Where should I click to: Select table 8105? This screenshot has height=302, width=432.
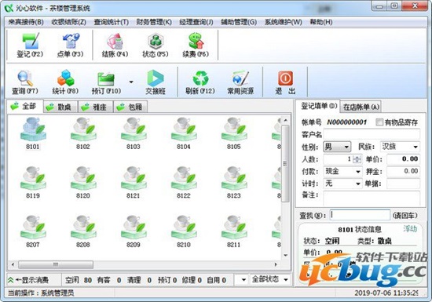click(234, 133)
